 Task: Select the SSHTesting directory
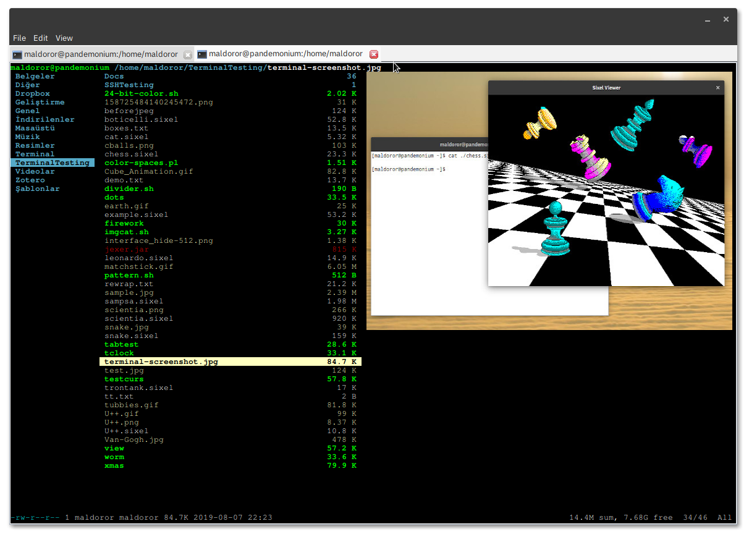click(129, 85)
